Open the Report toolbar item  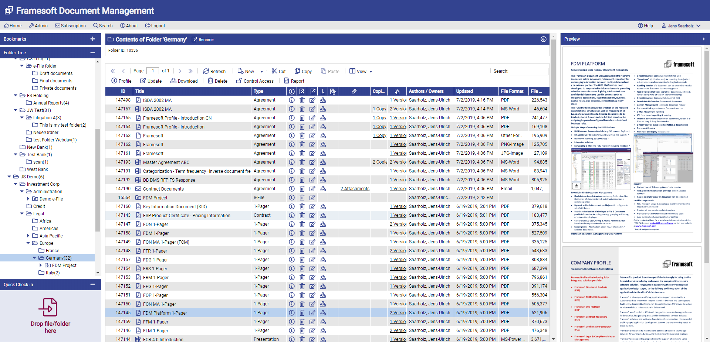(x=294, y=81)
